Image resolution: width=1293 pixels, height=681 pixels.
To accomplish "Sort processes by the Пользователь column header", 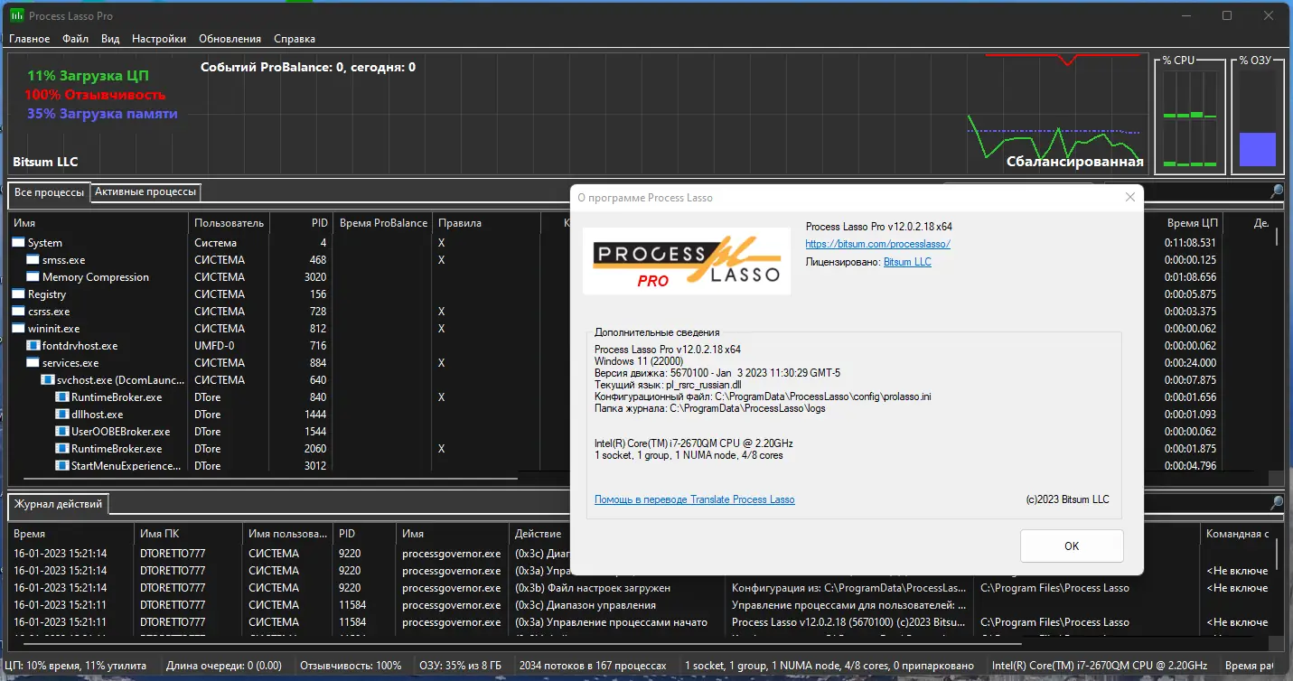I will [230, 223].
